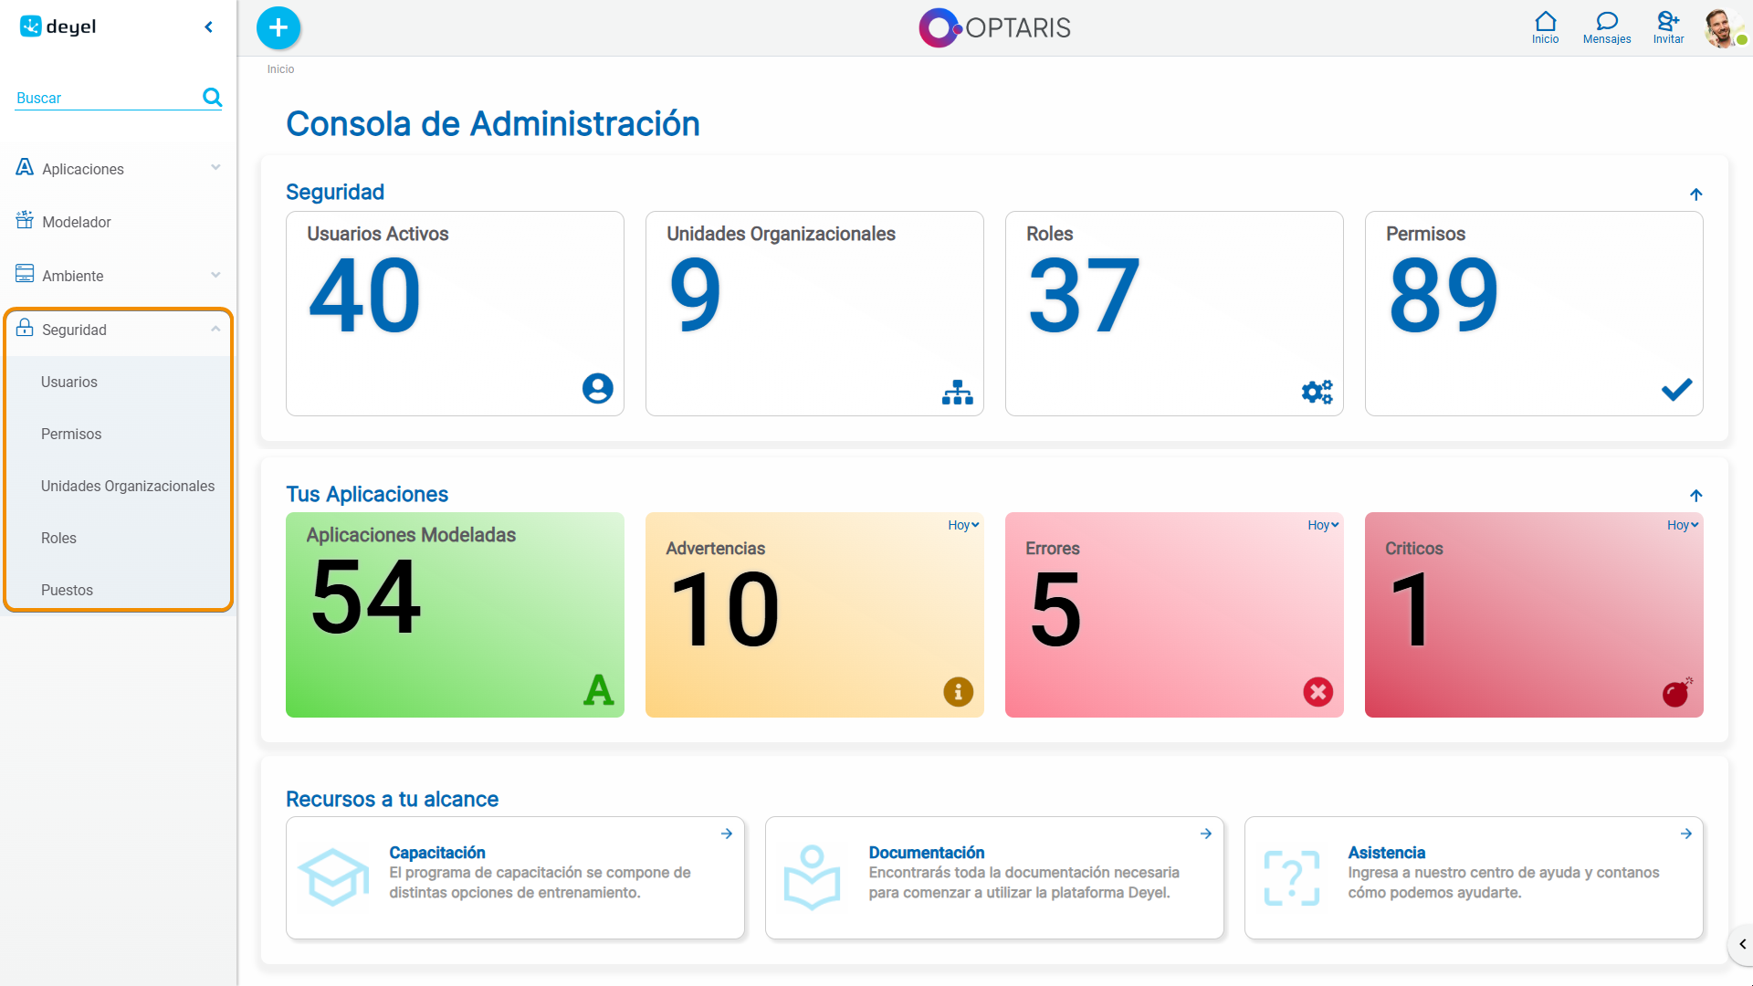Viewport: 1753px width, 986px height.
Task: Click the blue plus create button
Action: 278,27
